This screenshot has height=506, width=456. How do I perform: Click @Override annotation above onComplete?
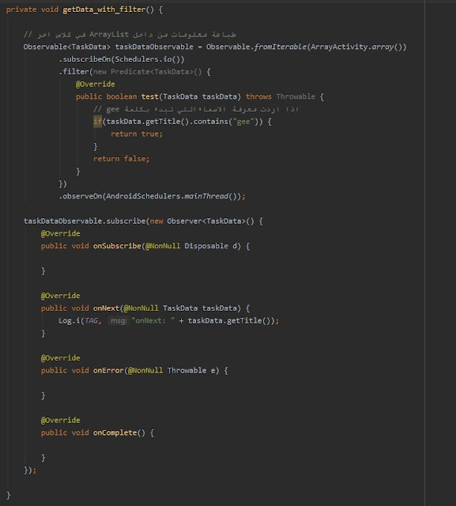60,421
